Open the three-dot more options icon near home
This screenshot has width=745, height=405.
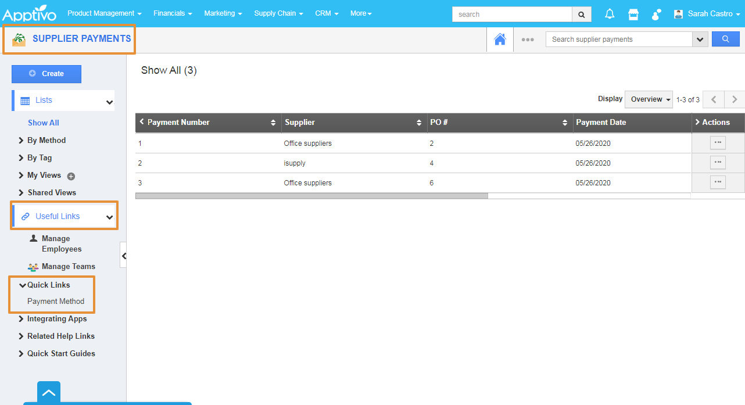coord(528,40)
